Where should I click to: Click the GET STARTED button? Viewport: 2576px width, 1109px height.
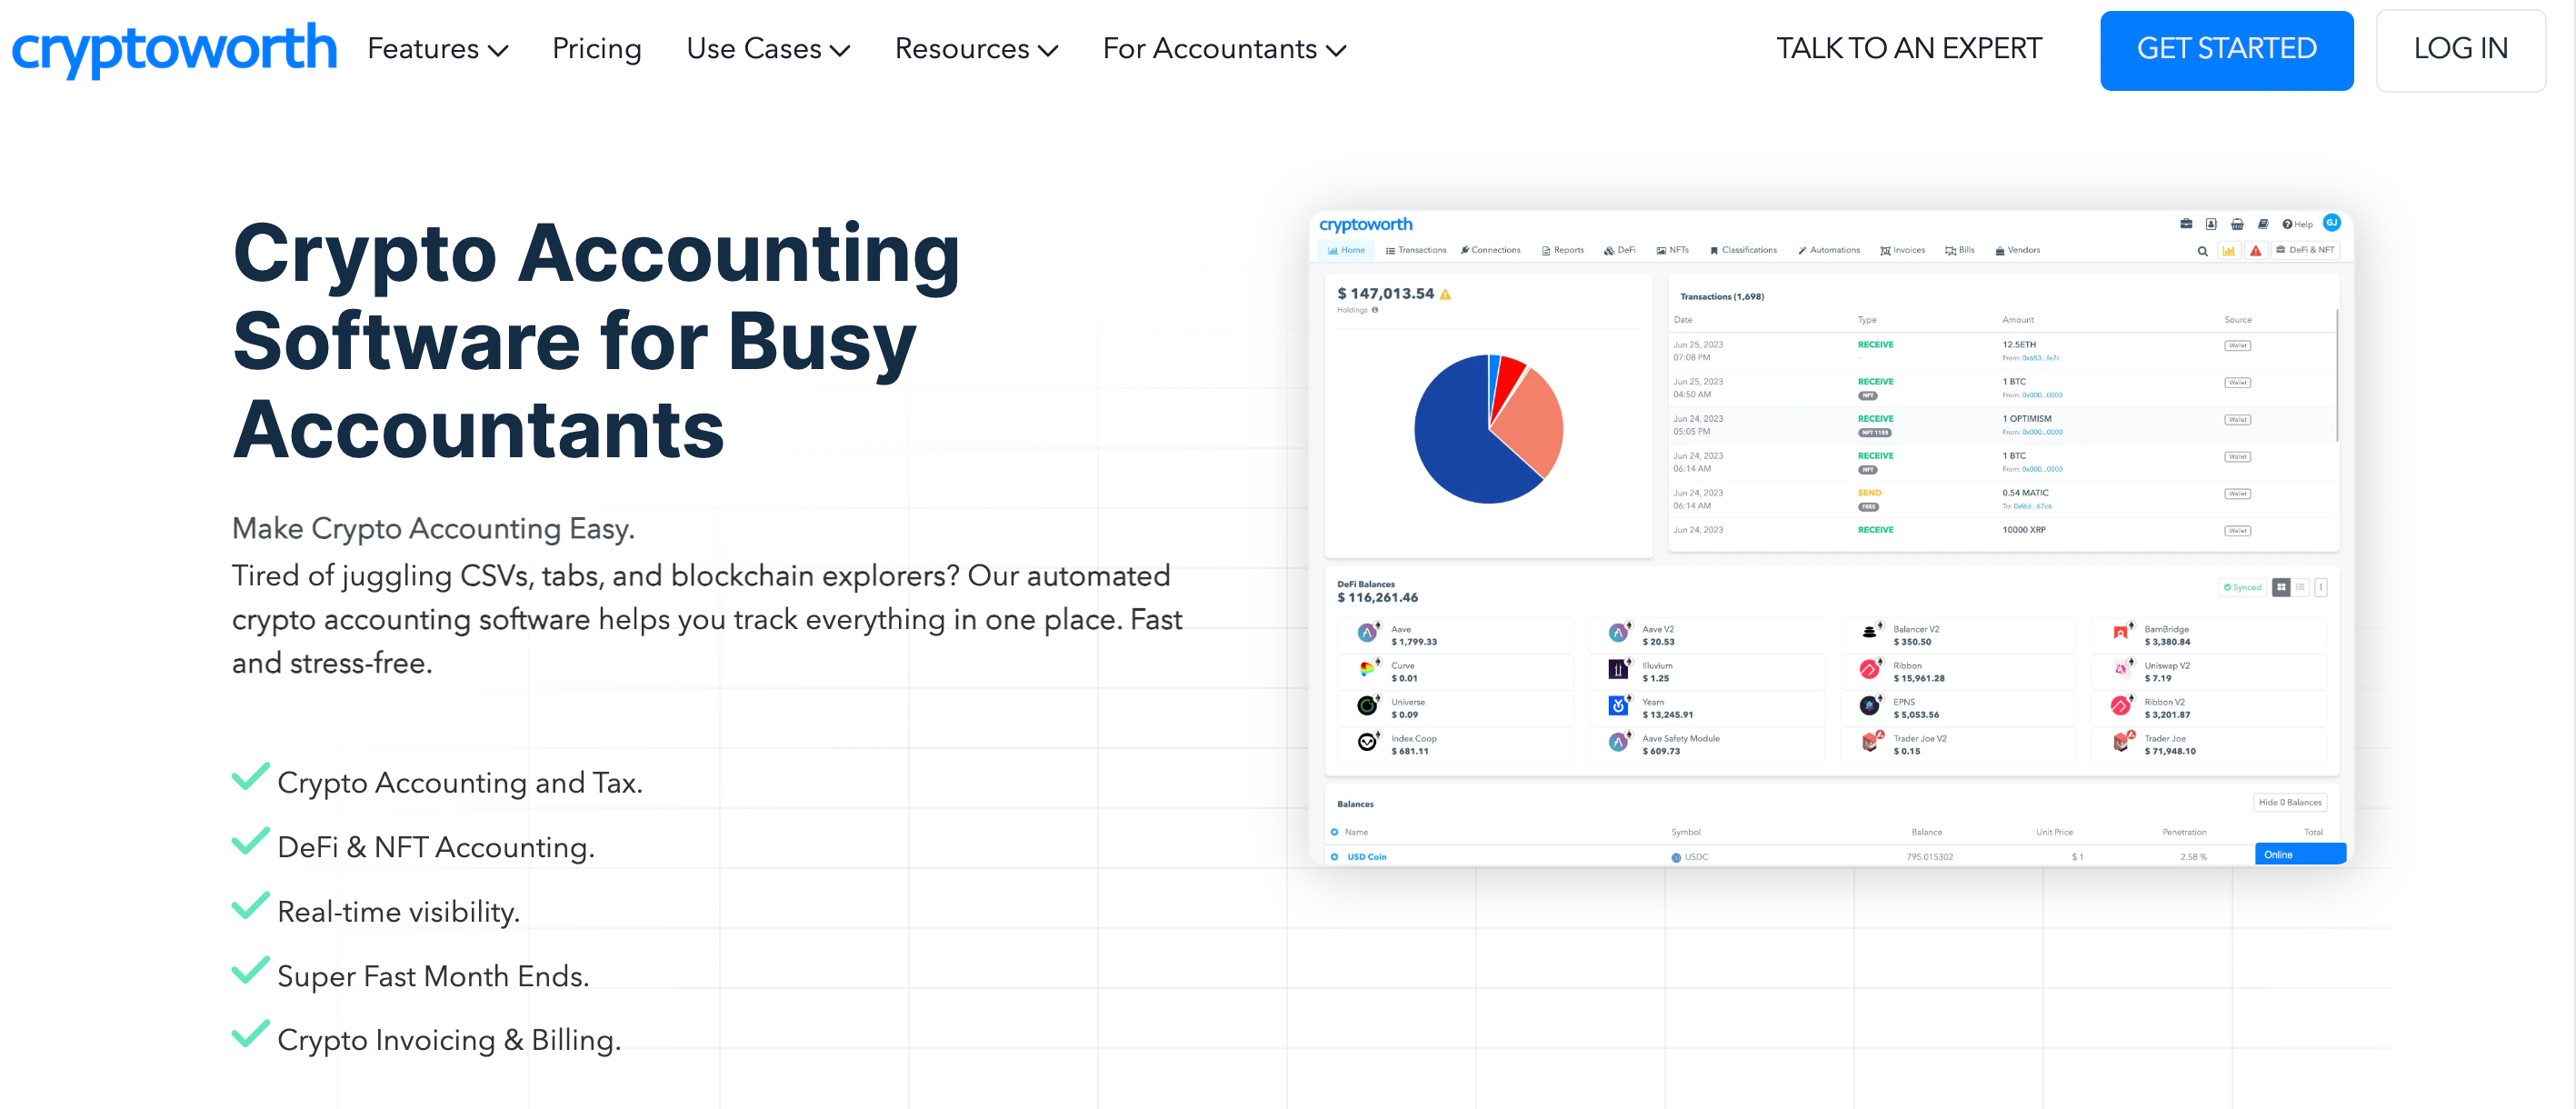2225,49
